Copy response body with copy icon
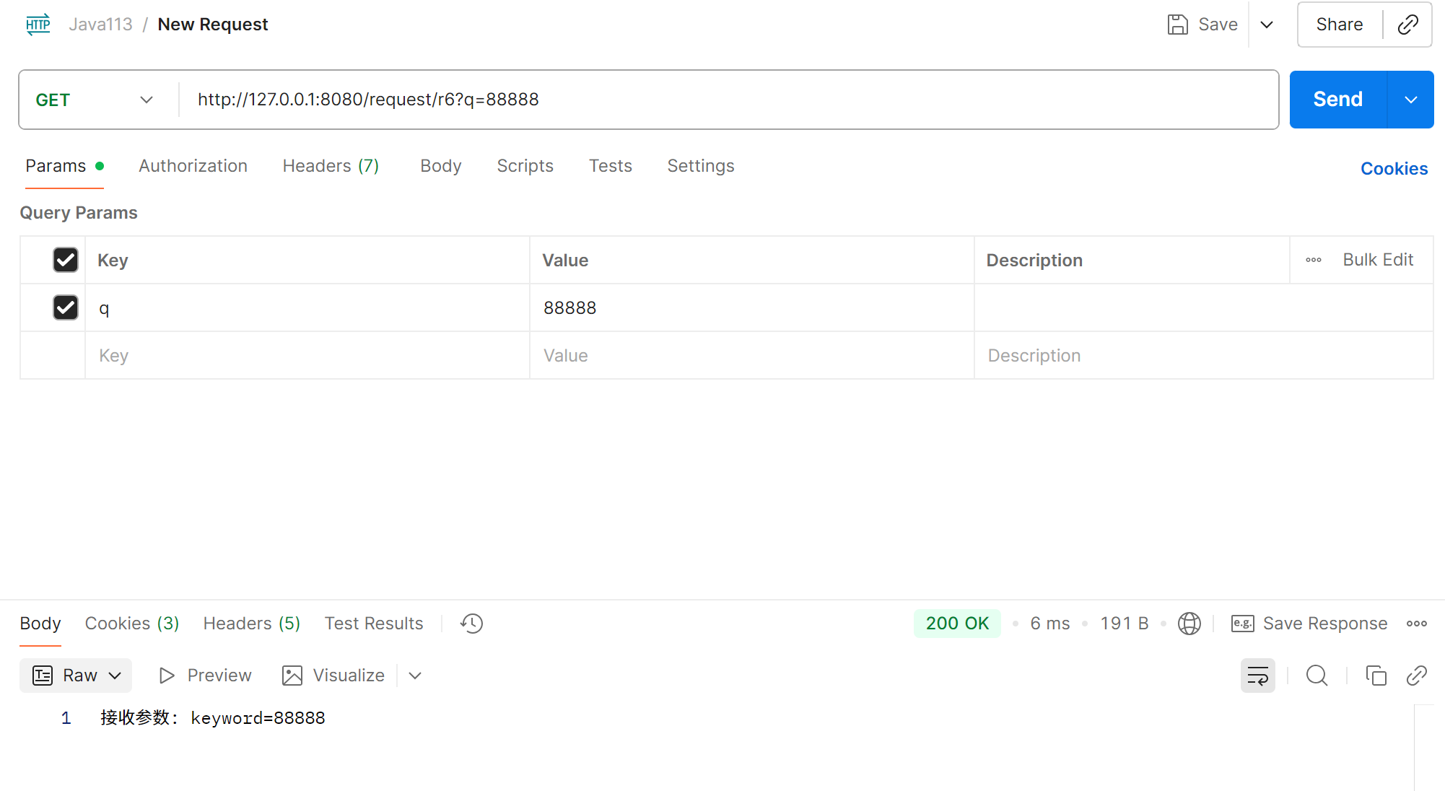The image size is (1445, 791). pos(1376,676)
